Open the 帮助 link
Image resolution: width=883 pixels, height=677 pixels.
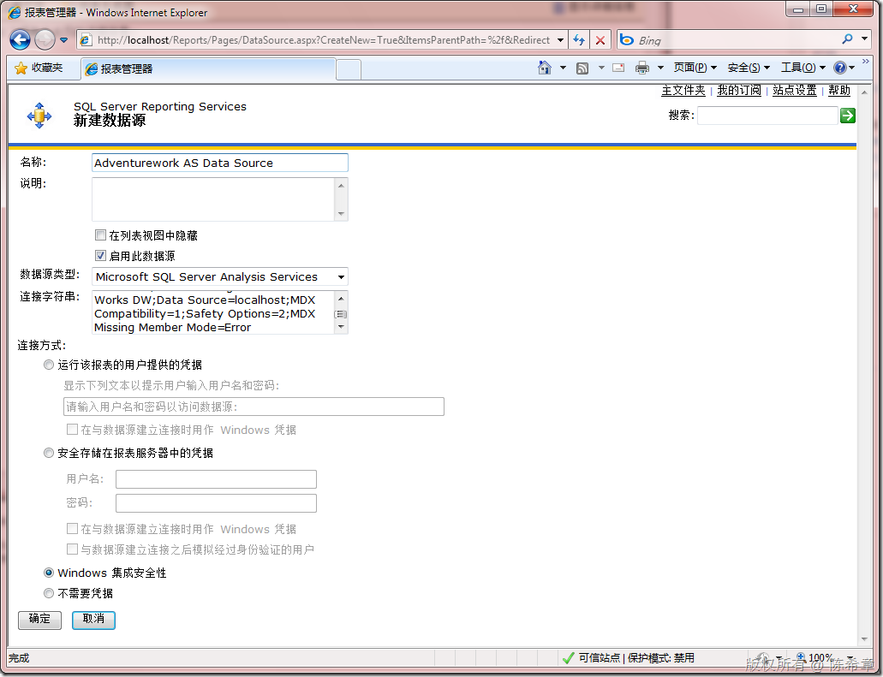[x=839, y=90]
